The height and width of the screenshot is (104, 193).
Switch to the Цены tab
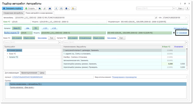[42, 73]
